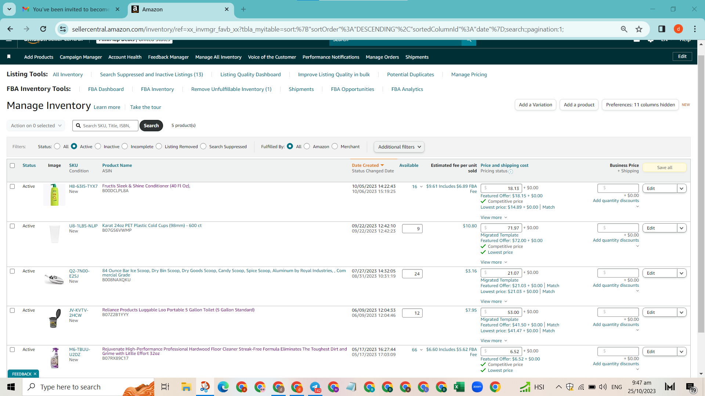Open the volume control in system tray
Screen dimensions: 705x396
tap(603, 387)
